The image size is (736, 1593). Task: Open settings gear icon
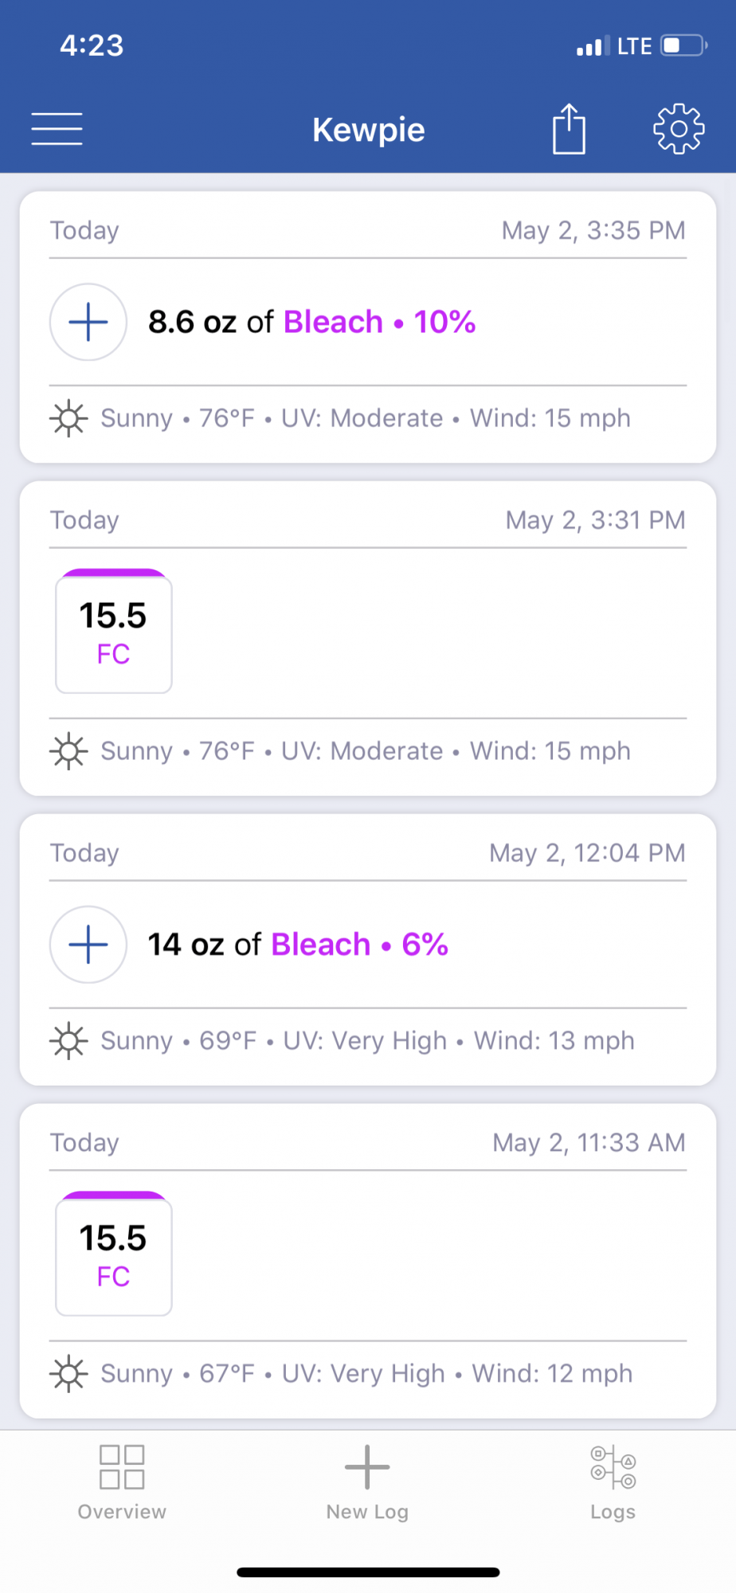679,128
